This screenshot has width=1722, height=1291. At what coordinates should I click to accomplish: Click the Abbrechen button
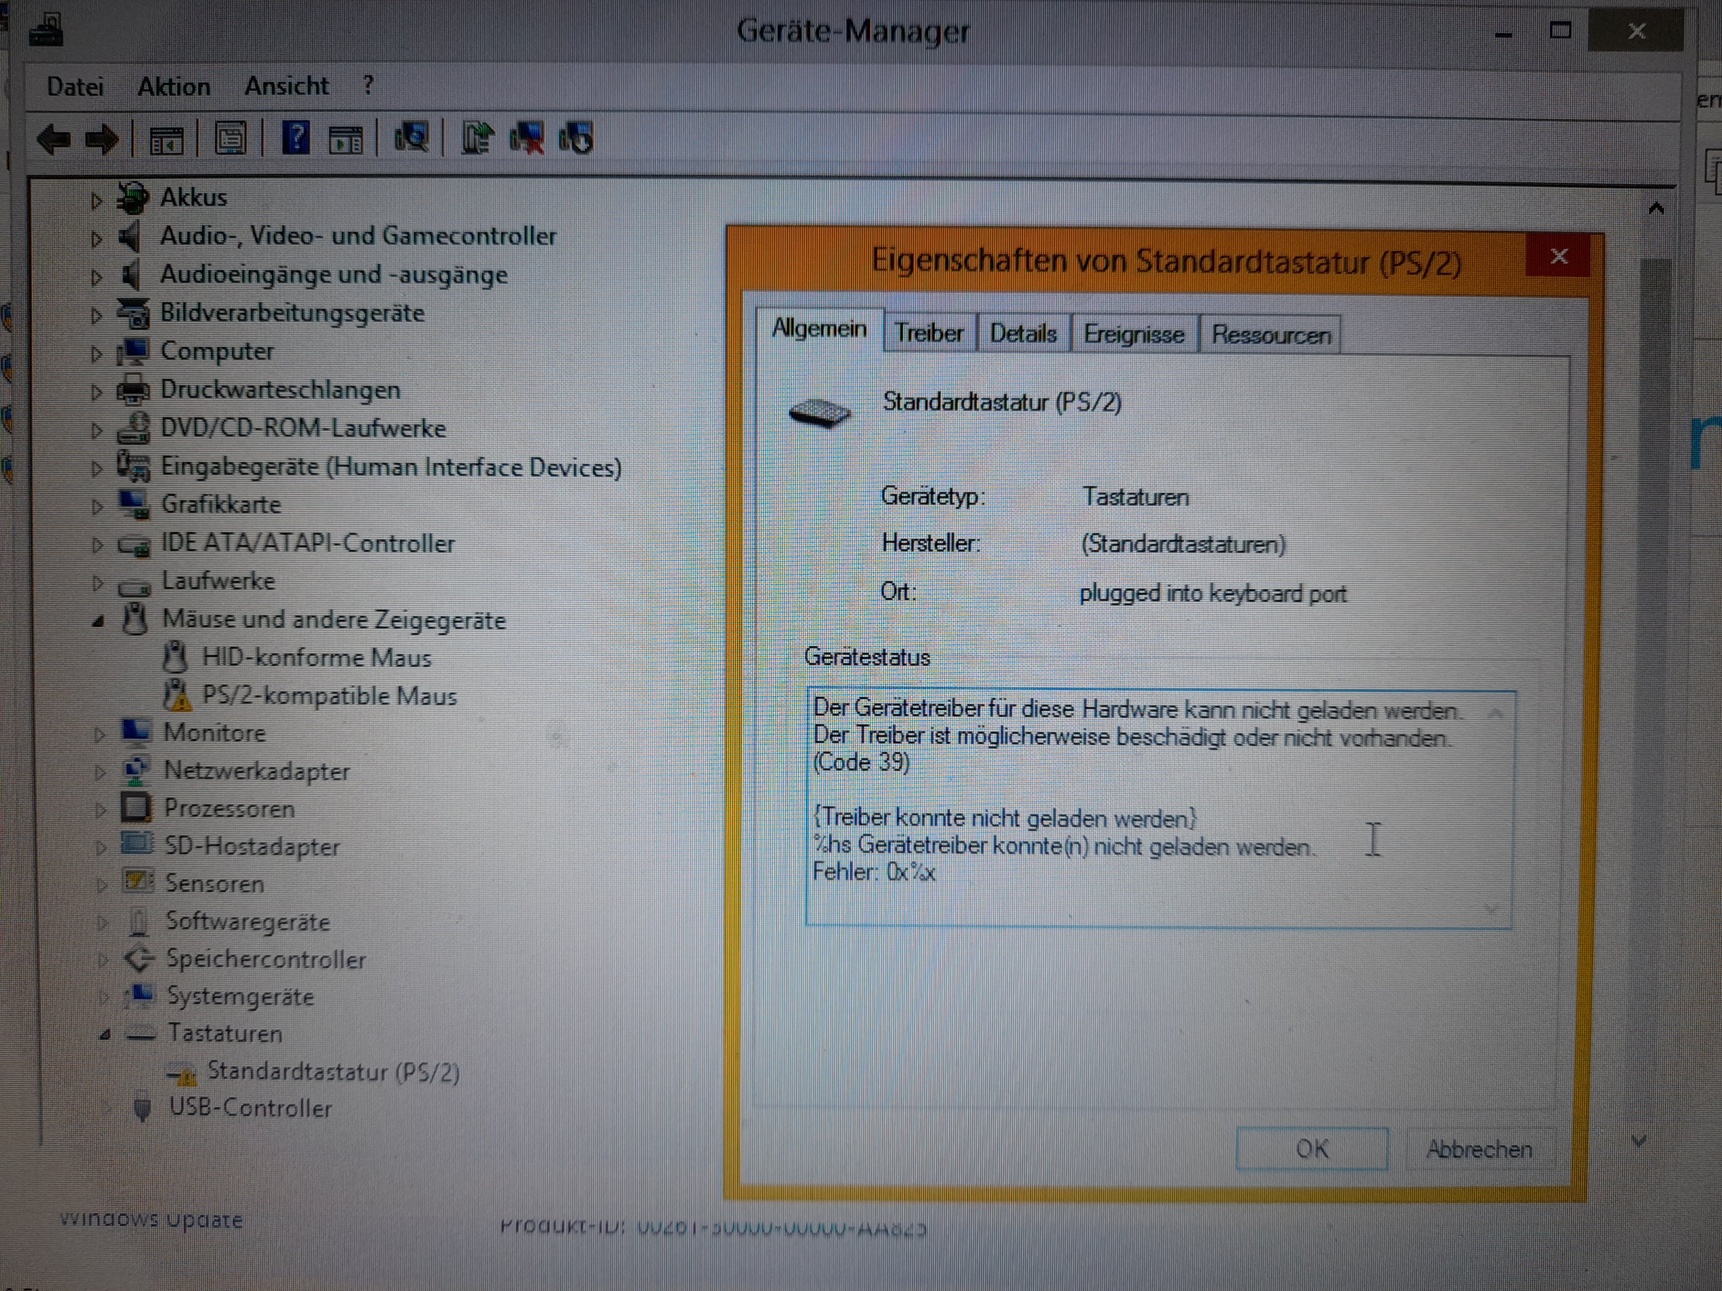pos(1478,1148)
